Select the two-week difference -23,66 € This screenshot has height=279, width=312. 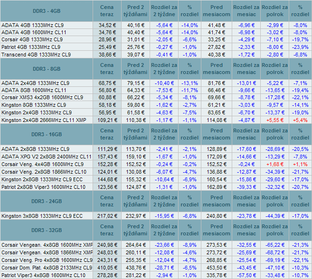pos(164,245)
